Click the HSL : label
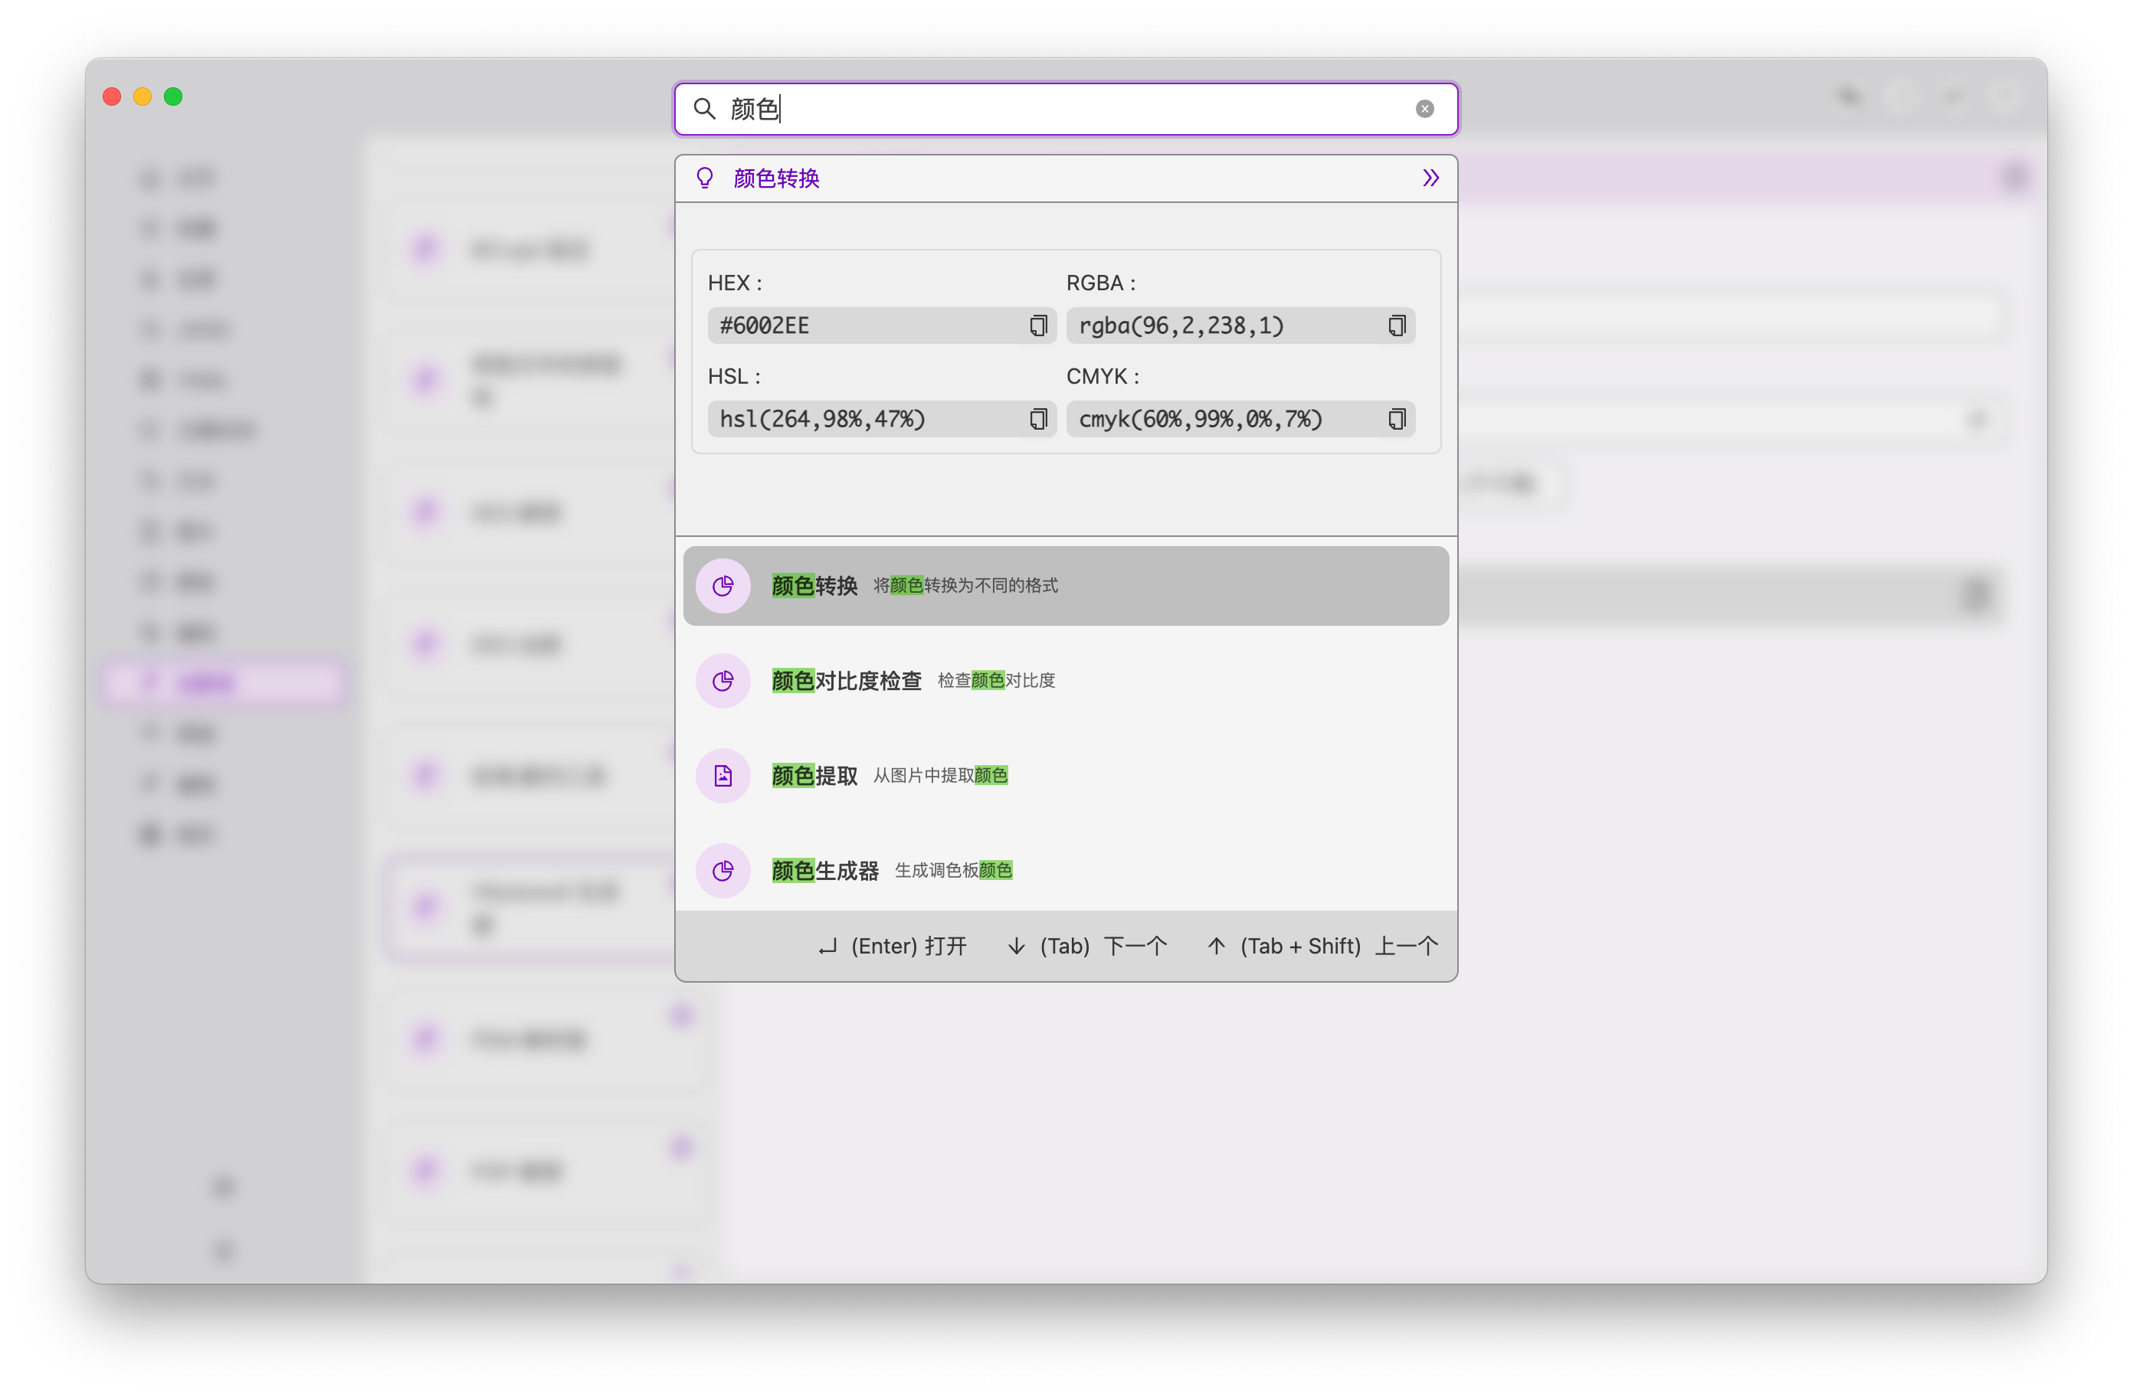This screenshot has height=1397, width=2133. coord(734,376)
